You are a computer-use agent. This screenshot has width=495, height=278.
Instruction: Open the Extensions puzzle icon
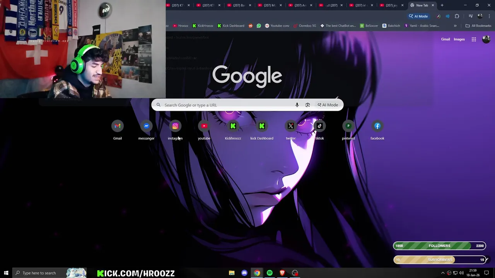[x=457, y=16]
